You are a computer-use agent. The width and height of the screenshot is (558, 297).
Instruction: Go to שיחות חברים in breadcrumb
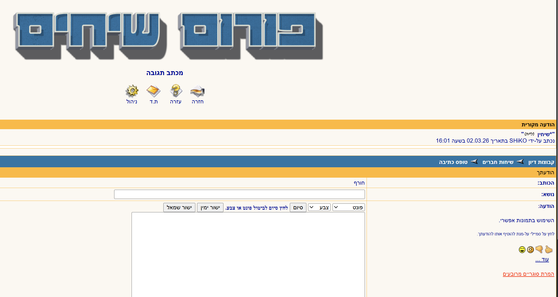coord(498,162)
